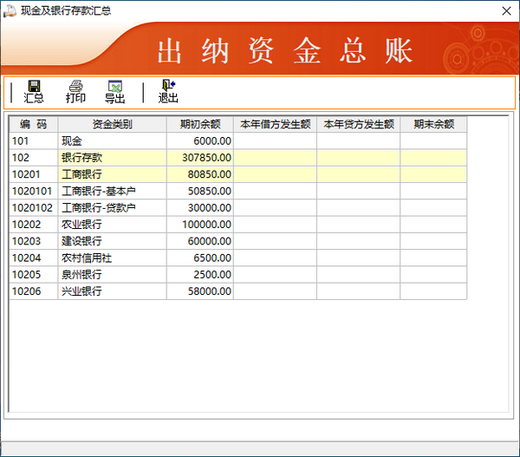Click the 期末余额 column header
The width and height of the screenshot is (520, 457).
point(433,124)
